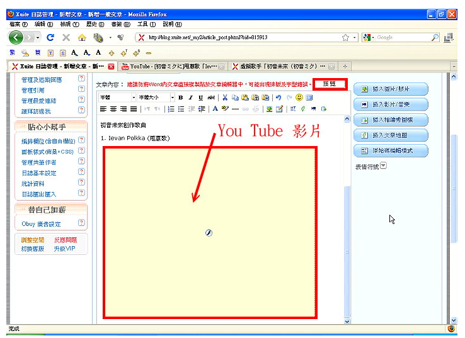Image resolution: width=465 pixels, height=338 pixels.
Task: Click the copy icon in the editor toolbar
Action: coord(235,98)
